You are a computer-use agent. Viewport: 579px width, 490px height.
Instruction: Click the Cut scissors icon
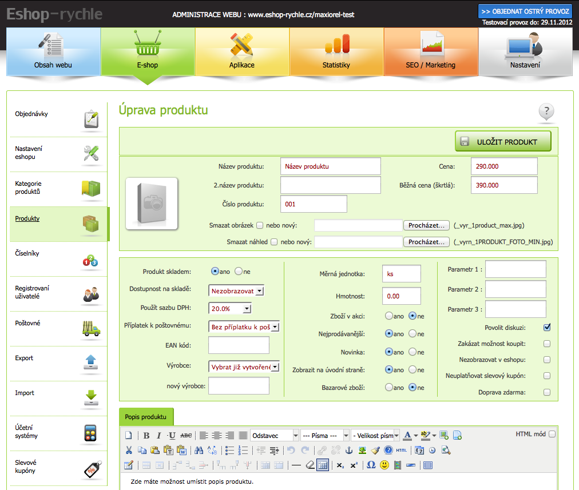tap(129, 450)
